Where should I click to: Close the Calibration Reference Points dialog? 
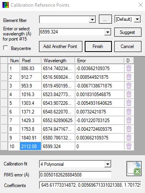tap(141, 5)
